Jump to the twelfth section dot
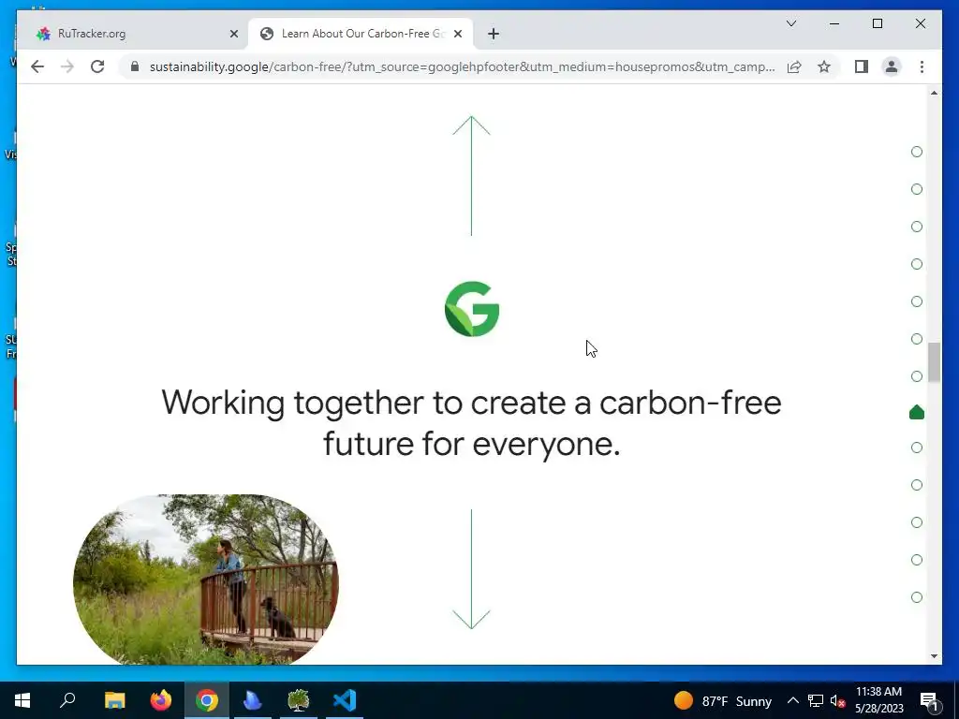Viewport: 959px width, 719px height. [916, 560]
